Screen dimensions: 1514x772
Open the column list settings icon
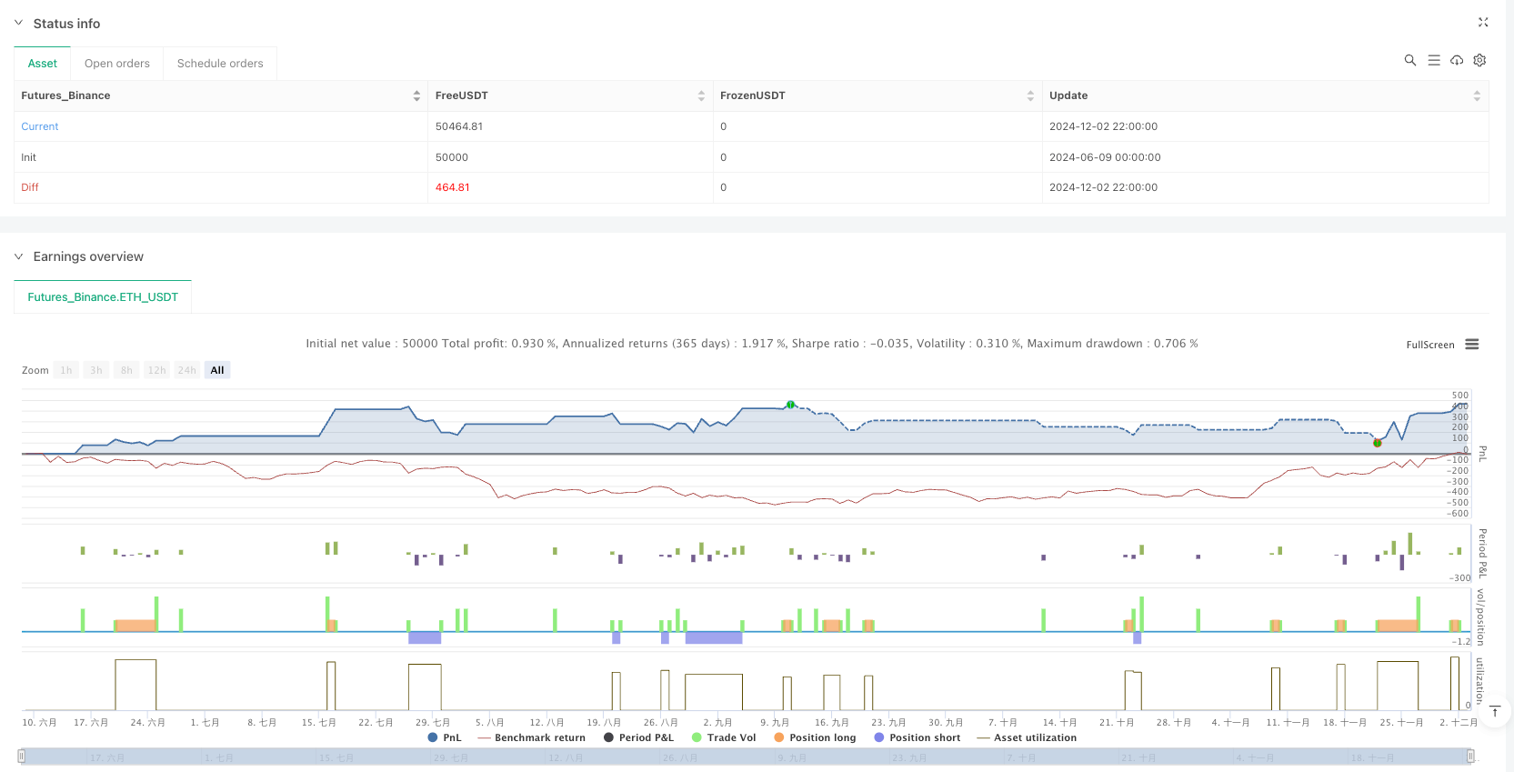pyautogui.click(x=1434, y=60)
